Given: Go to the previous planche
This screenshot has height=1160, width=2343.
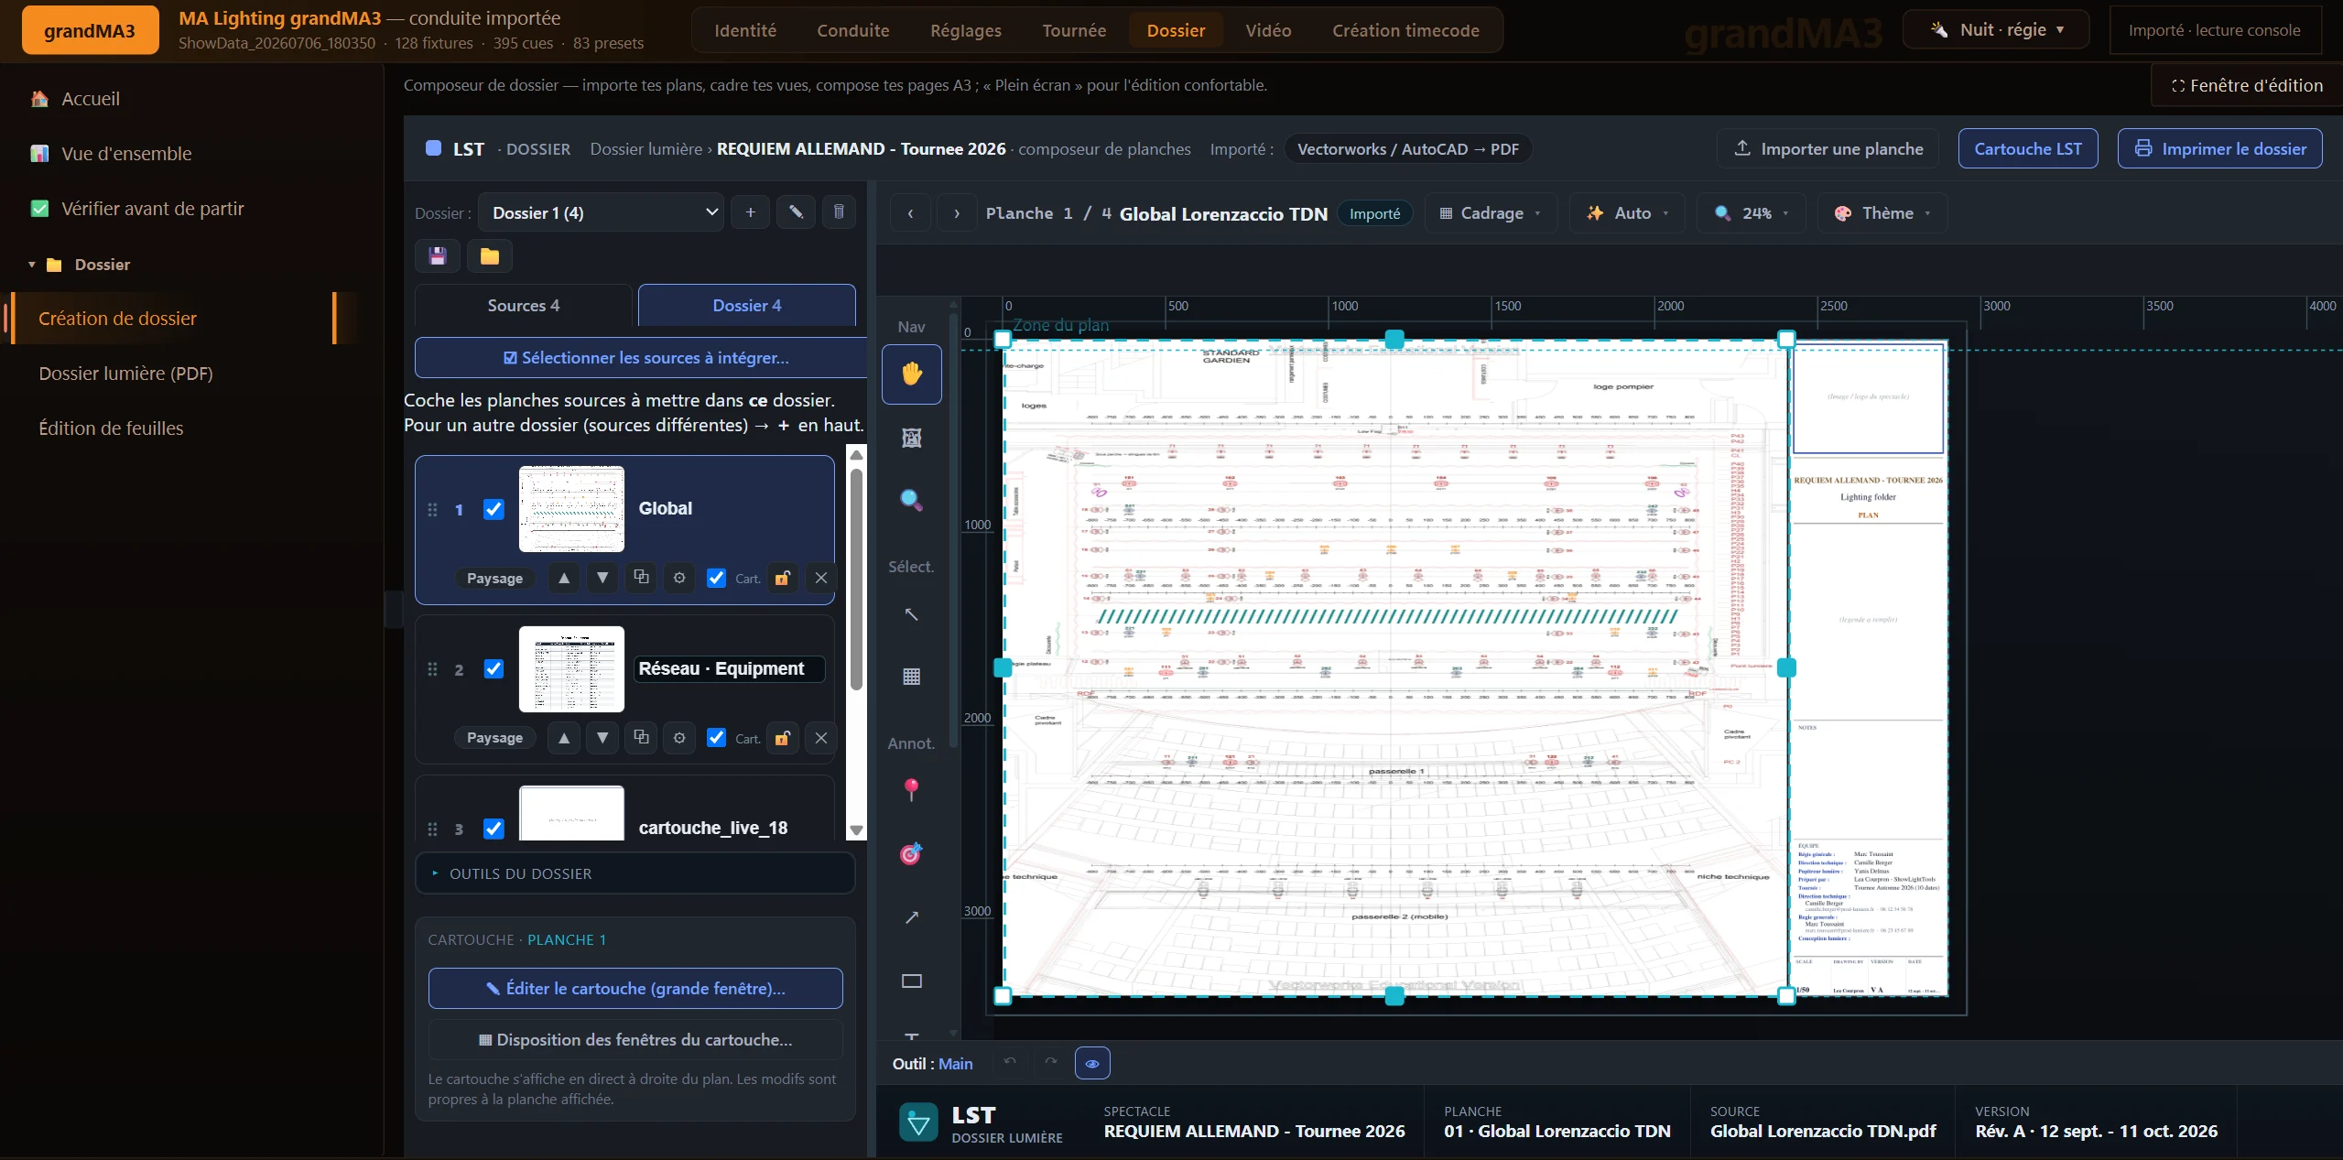Looking at the screenshot, I should click(910, 213).
